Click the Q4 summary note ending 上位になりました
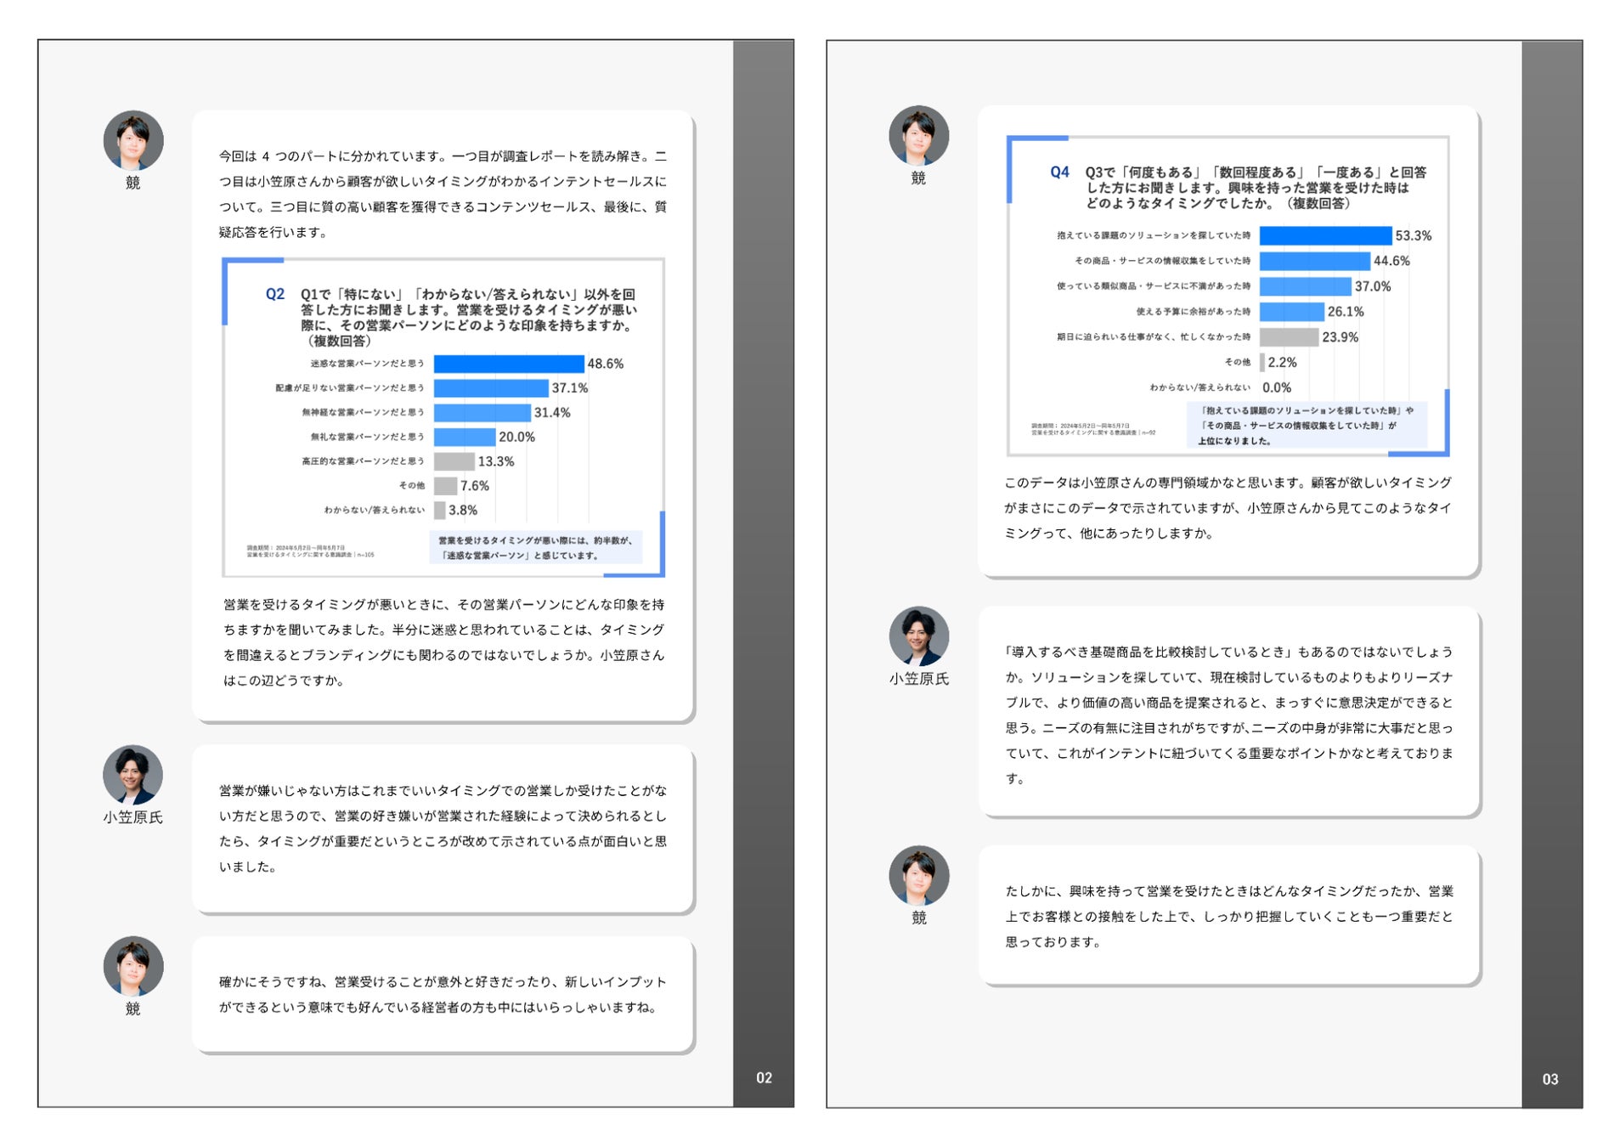This screenshot has width=1620, height=1147. tap(1307, 426)
